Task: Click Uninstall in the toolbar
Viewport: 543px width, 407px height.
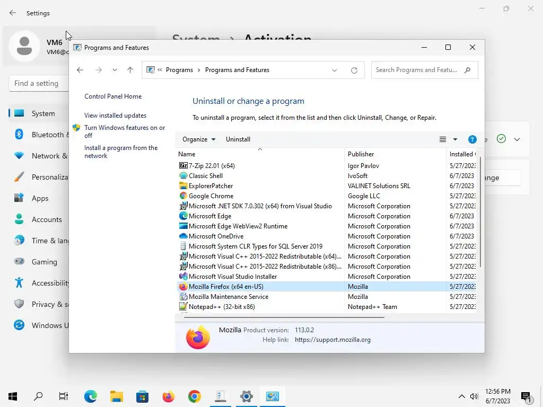Action: pyautogui.click(x=238, y=139)
